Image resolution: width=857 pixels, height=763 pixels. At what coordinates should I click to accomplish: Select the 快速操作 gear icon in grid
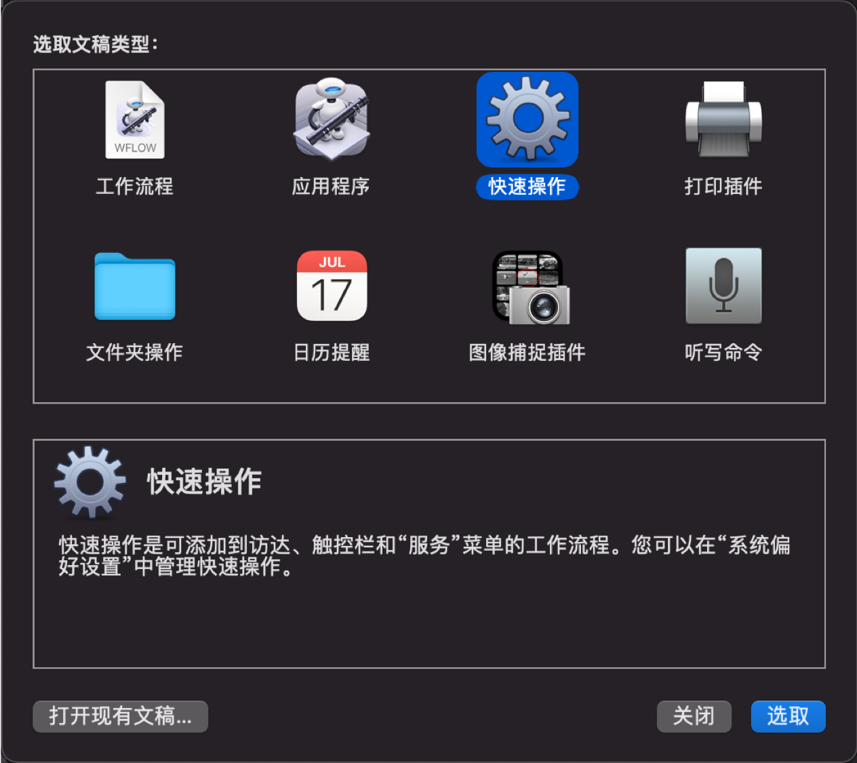527,120
